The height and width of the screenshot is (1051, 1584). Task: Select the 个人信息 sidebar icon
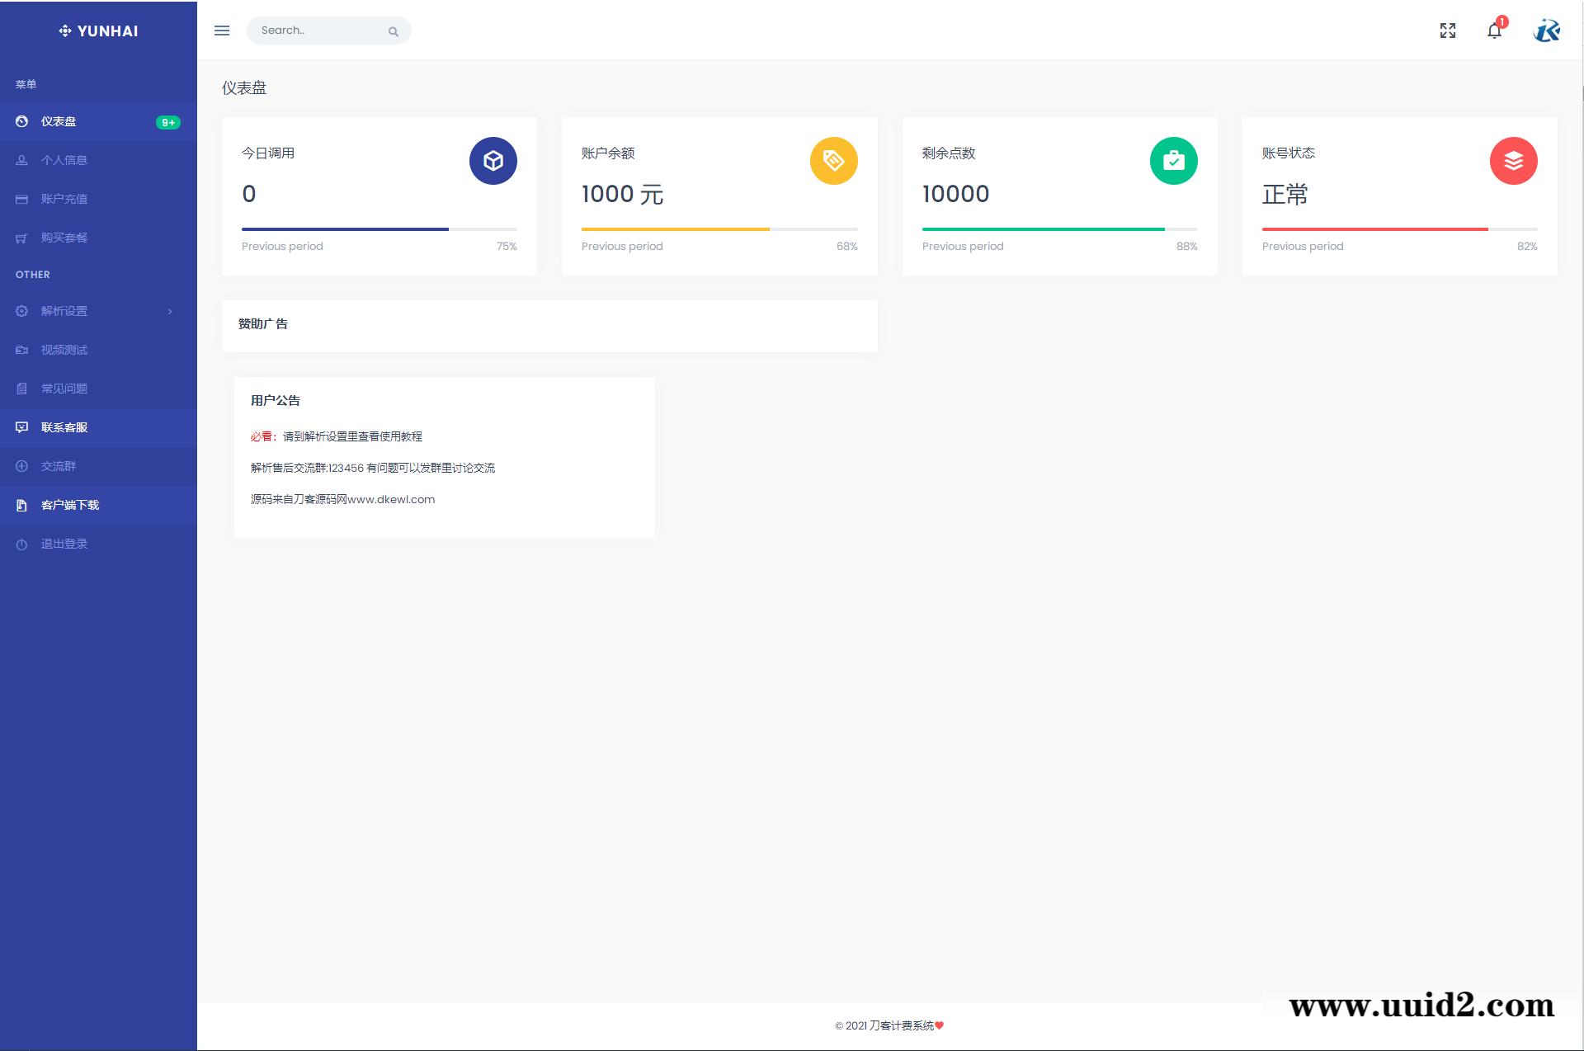(22, 160)
